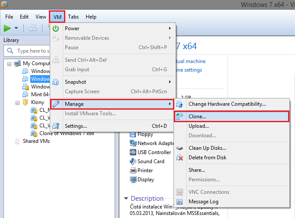Click the Clone icon in Manage submenu

180,117
